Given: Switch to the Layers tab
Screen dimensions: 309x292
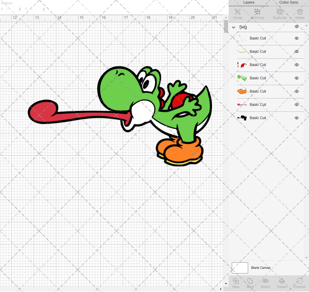Looking at the screenshot, I should click(249, 2).
